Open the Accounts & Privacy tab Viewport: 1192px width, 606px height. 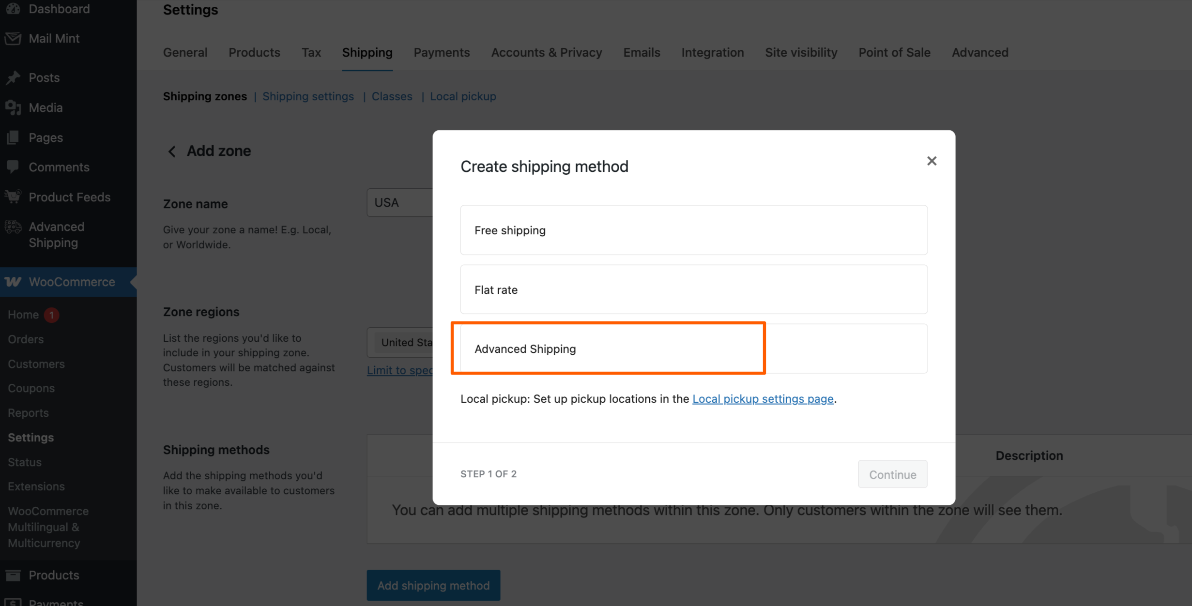coord(547,52)
